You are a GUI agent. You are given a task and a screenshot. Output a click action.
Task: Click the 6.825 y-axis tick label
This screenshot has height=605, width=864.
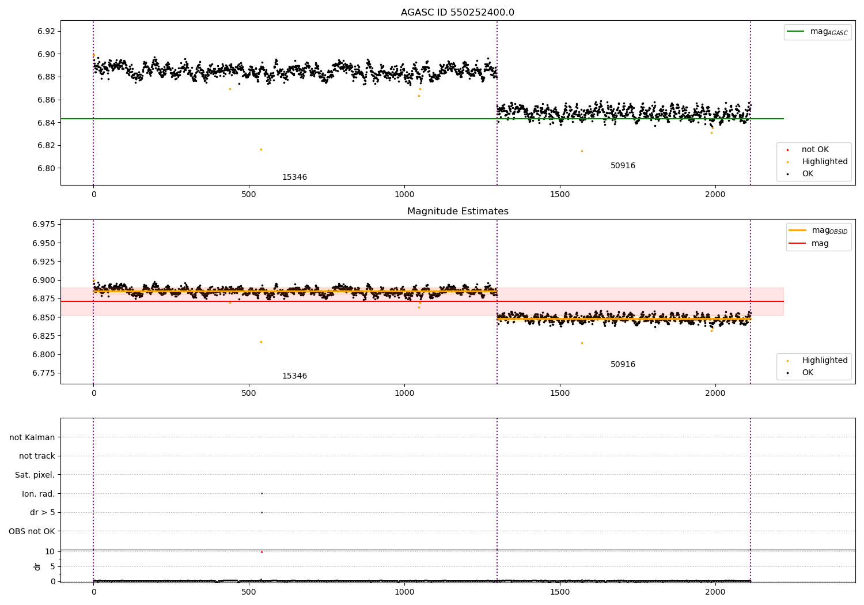44,336
